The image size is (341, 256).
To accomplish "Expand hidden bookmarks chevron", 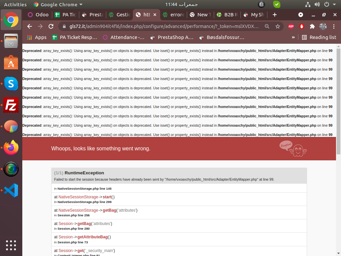I will 293,37.
